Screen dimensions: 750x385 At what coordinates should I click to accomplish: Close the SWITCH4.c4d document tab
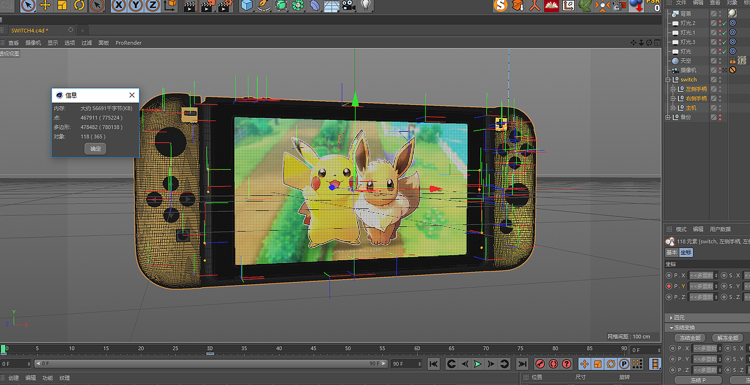pyautogui.click(x=71, y=30)
